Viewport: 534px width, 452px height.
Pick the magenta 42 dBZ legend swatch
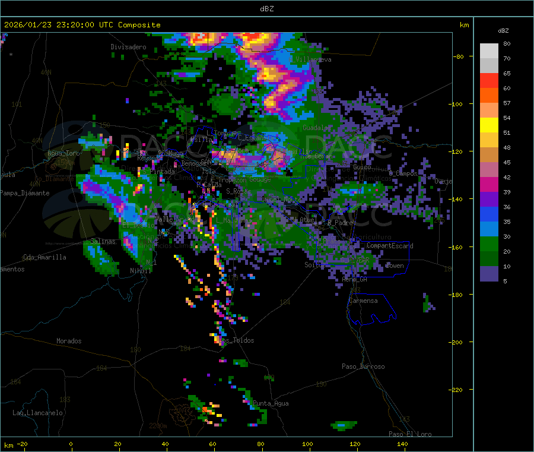click(x=489, y=184)
